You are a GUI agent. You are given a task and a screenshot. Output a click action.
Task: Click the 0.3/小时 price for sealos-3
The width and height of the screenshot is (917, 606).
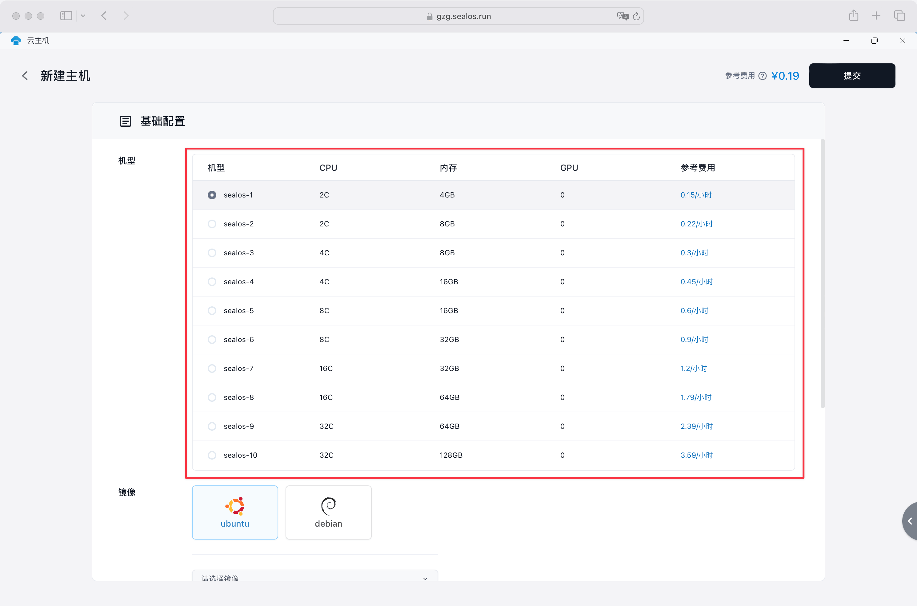(694, 253)
